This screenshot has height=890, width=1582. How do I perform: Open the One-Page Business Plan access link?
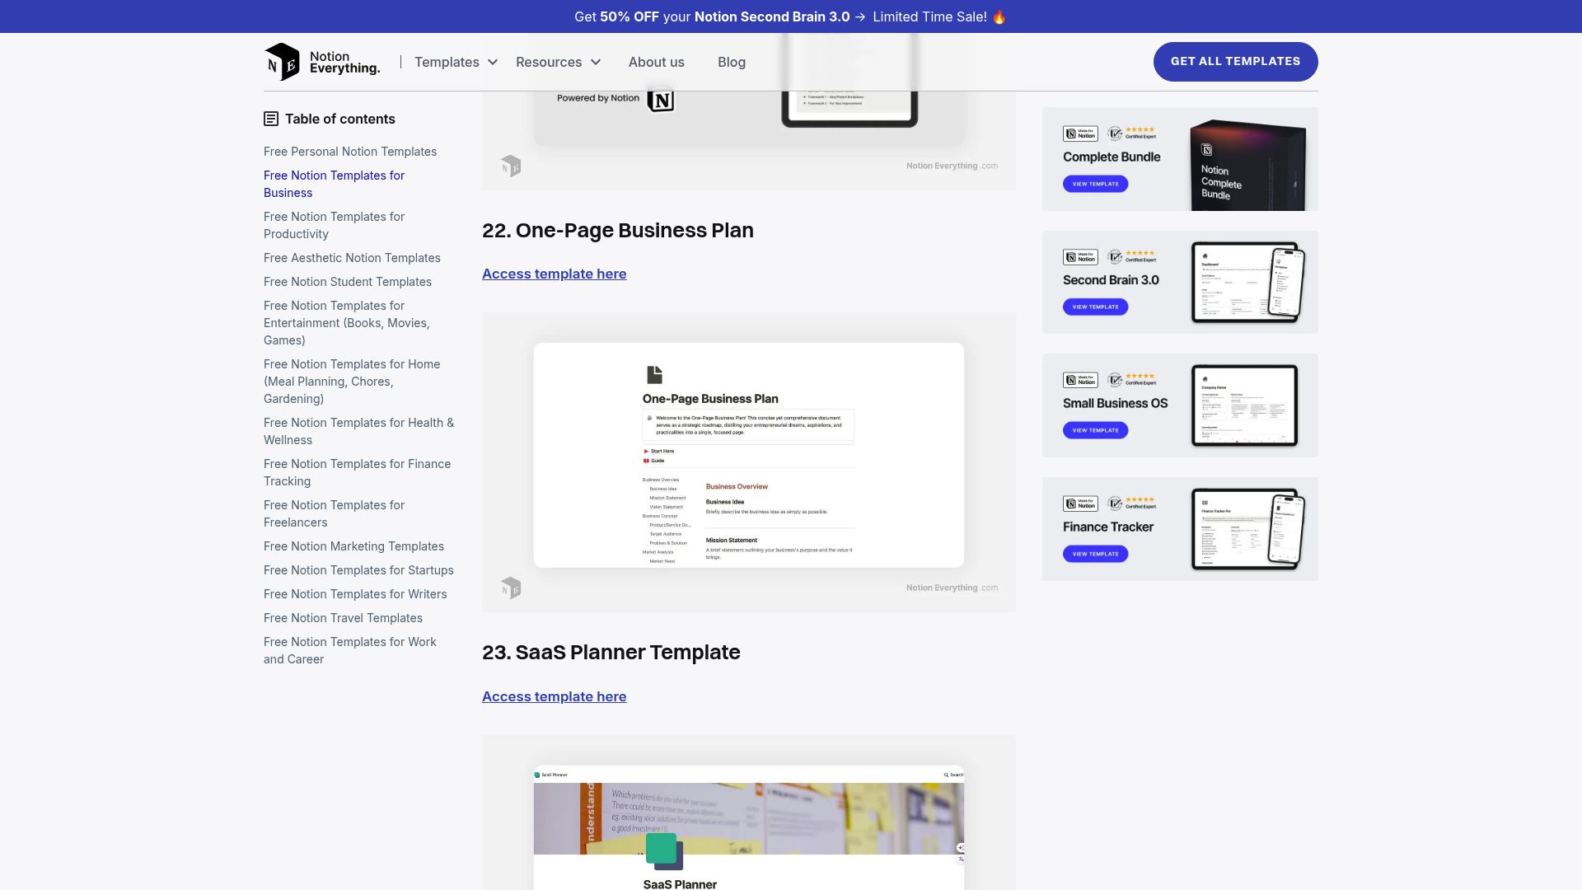pos(554,274)
